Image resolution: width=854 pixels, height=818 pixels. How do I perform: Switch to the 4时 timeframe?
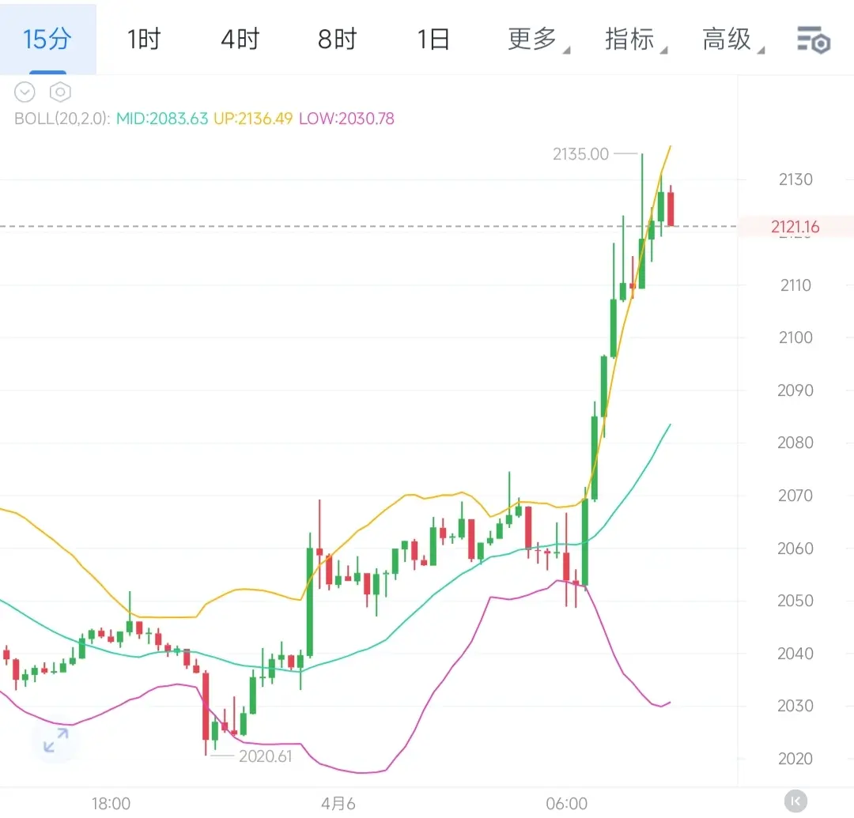coord(240,40)
